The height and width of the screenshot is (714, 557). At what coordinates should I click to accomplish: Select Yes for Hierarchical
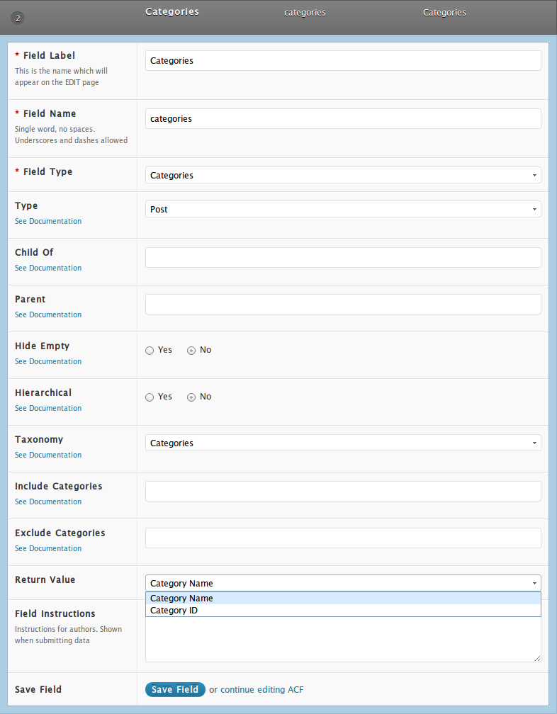point(150,397)
